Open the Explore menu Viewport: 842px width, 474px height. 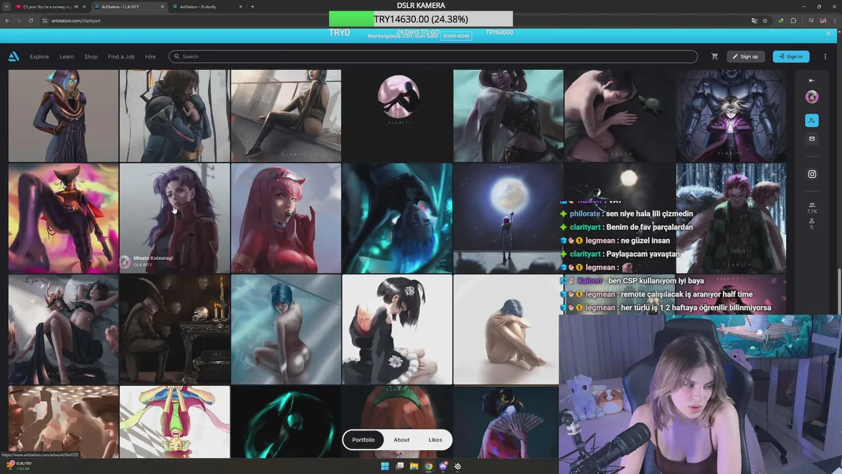click(x=39, y=57)
